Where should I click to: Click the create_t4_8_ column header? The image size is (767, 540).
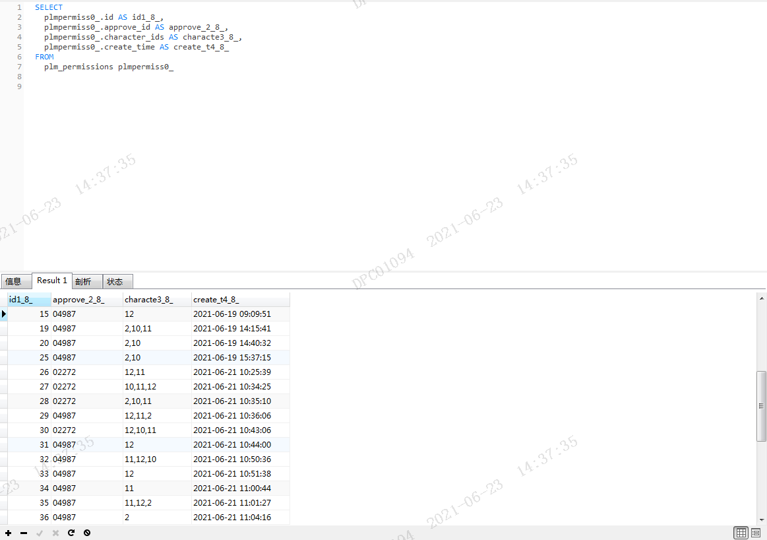point(240,300)
